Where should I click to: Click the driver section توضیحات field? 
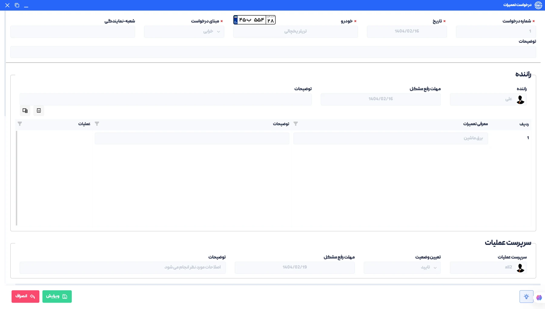166,99
